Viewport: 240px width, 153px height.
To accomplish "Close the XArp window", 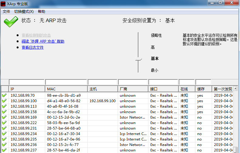I will [232, 3].
